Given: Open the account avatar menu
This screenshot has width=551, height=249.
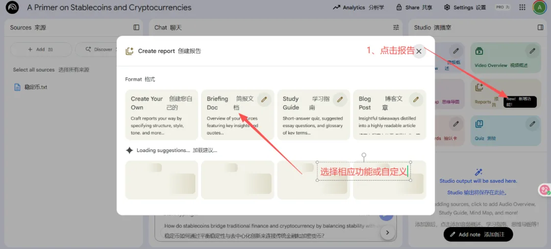Looking at the screenshot, I should pos(539,7).
